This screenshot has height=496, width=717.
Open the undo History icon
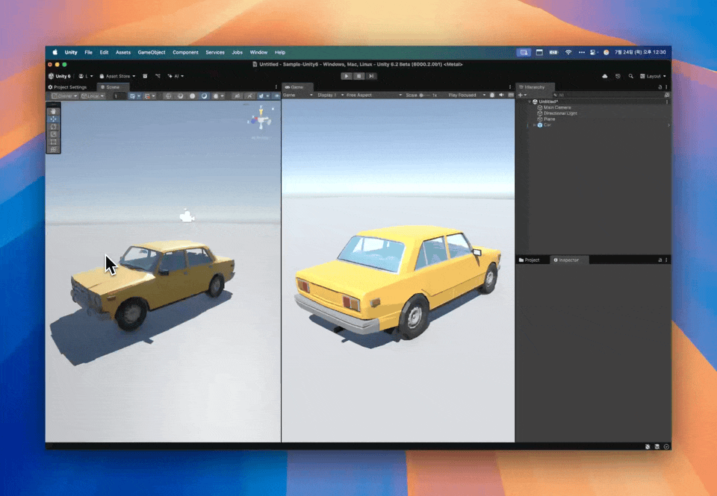coord(618,76)
